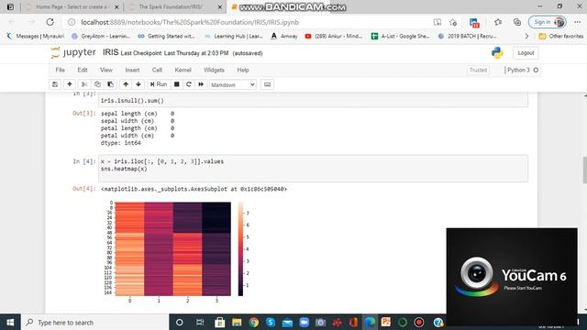
Task: Close the Home Page browser tab
Action: point(116,7)
